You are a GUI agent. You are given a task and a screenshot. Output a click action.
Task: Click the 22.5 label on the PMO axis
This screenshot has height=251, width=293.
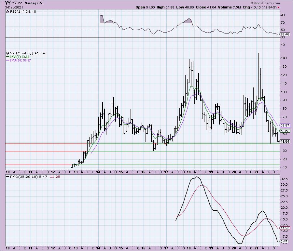(x=284, y=202)
